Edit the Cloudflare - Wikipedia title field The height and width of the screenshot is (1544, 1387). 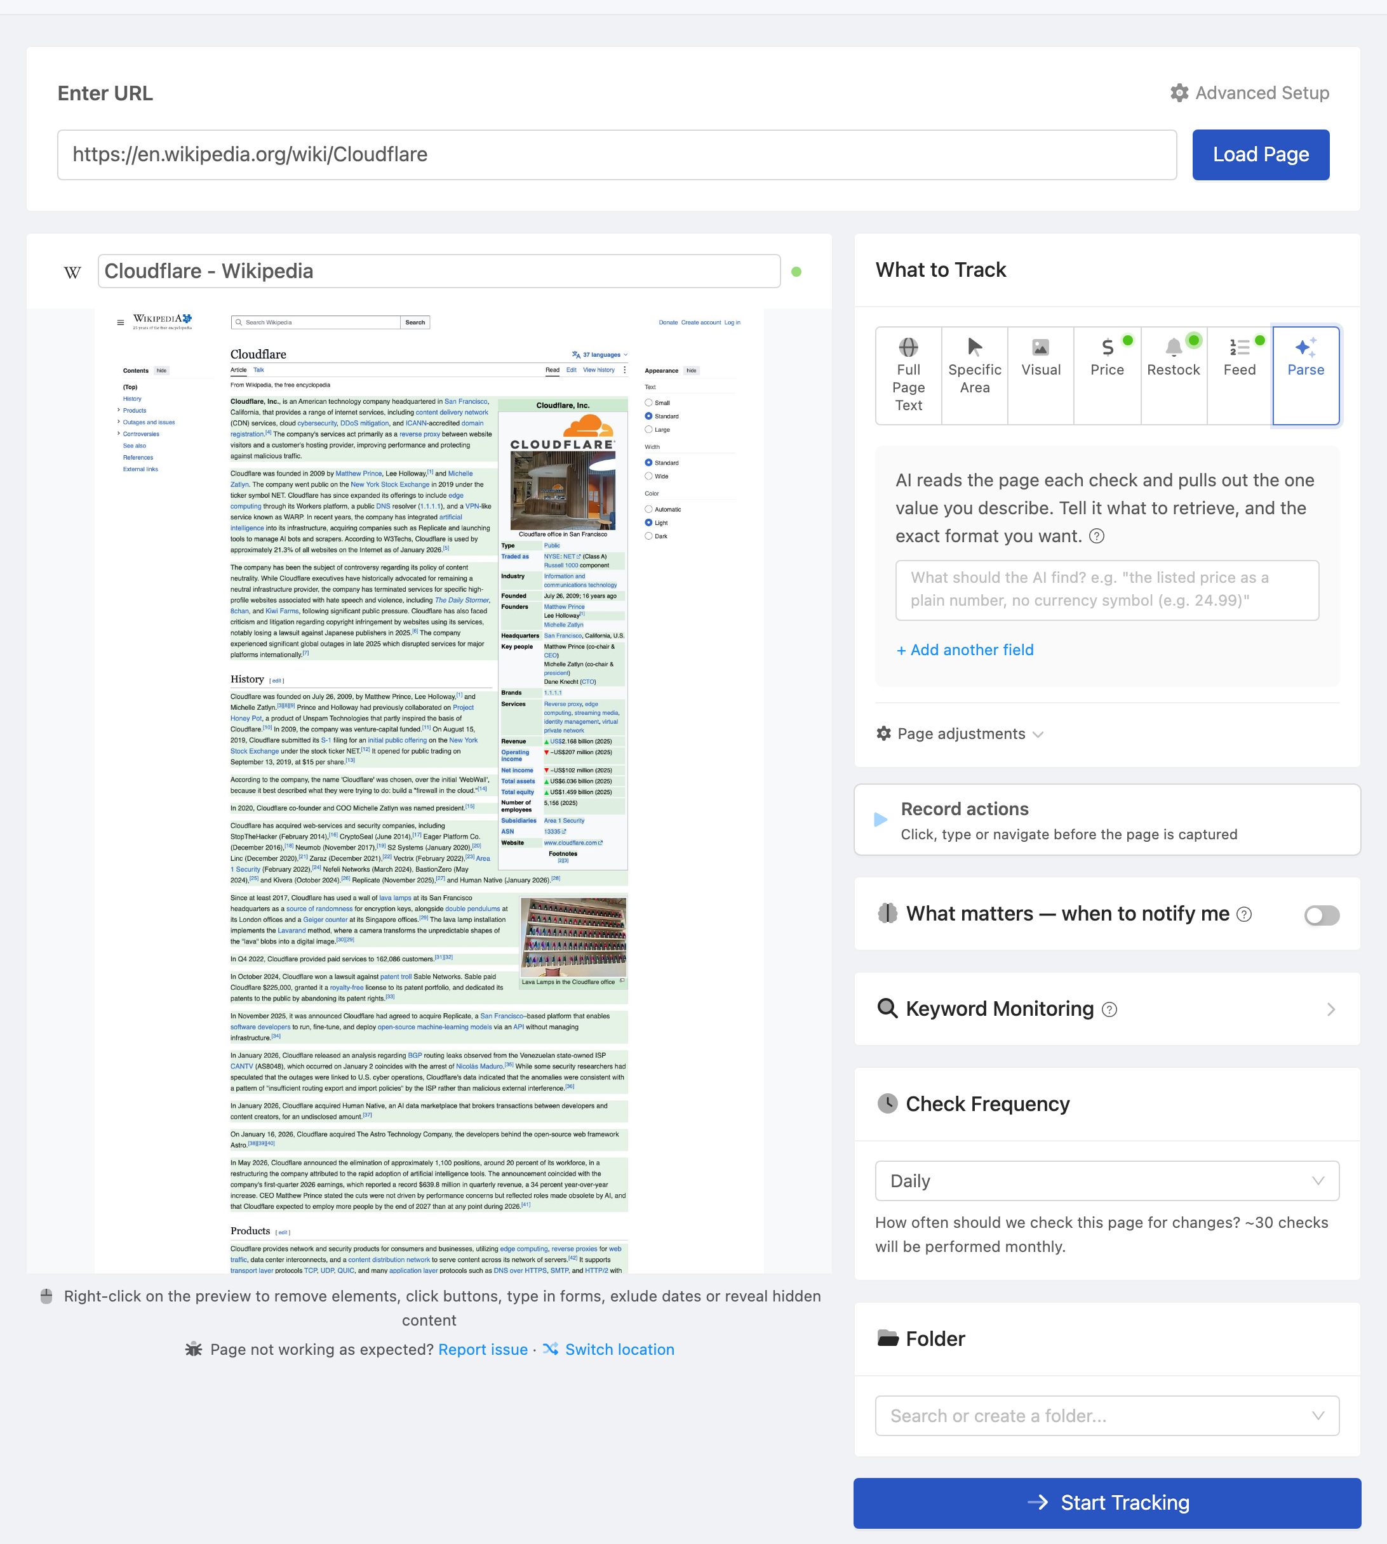[439, 271]
